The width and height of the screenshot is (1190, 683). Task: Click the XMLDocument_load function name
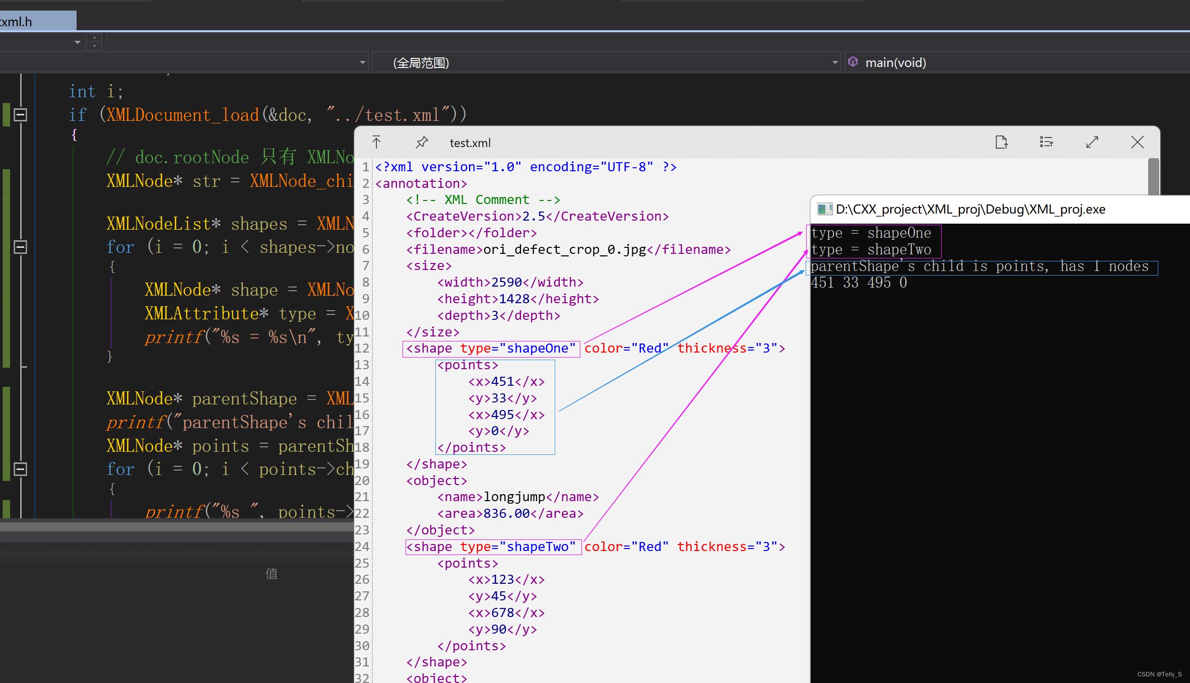[182, 115]
